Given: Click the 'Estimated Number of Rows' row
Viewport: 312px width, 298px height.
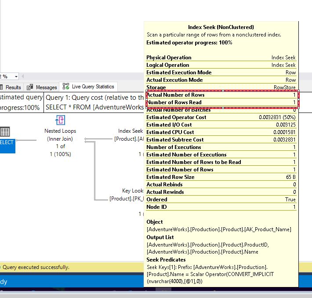Looking at the screenshot, I should point(221,170).
